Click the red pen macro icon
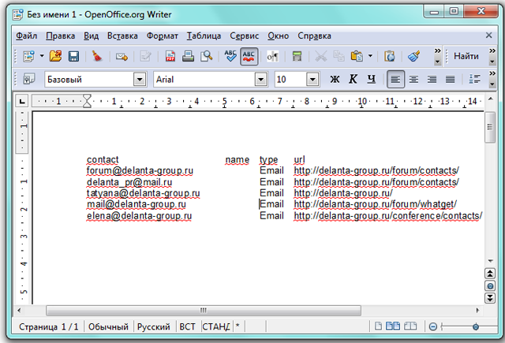This screenshot has width=505, height=343. click(x=96, y=56)
